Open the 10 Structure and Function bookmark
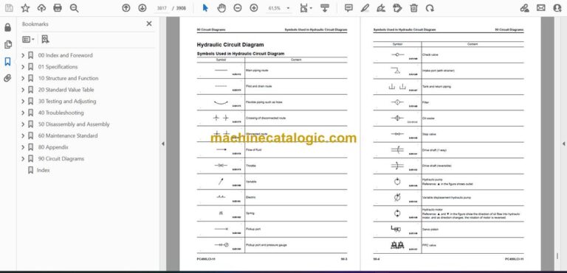This screenshot has height=273, width=567. click(x=68, y=78)
